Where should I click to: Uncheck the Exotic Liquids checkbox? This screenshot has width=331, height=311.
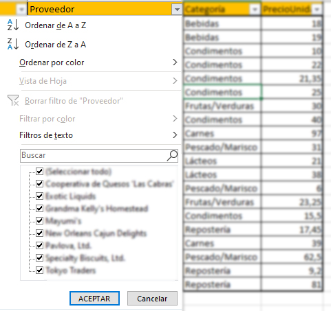tap(40, 196)
